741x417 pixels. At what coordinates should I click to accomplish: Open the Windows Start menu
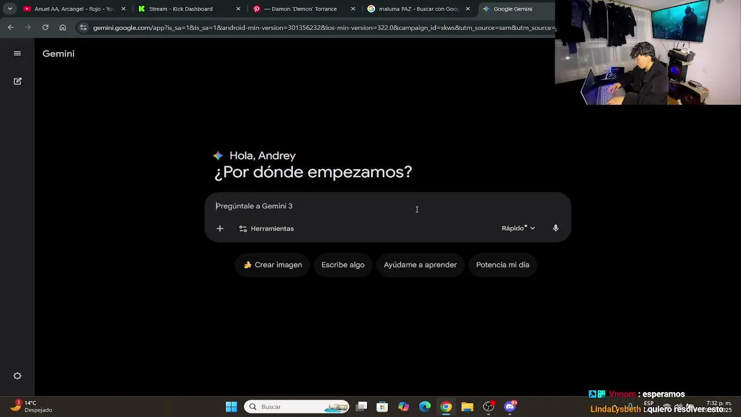pyautogui.click(x=232, y=407)
